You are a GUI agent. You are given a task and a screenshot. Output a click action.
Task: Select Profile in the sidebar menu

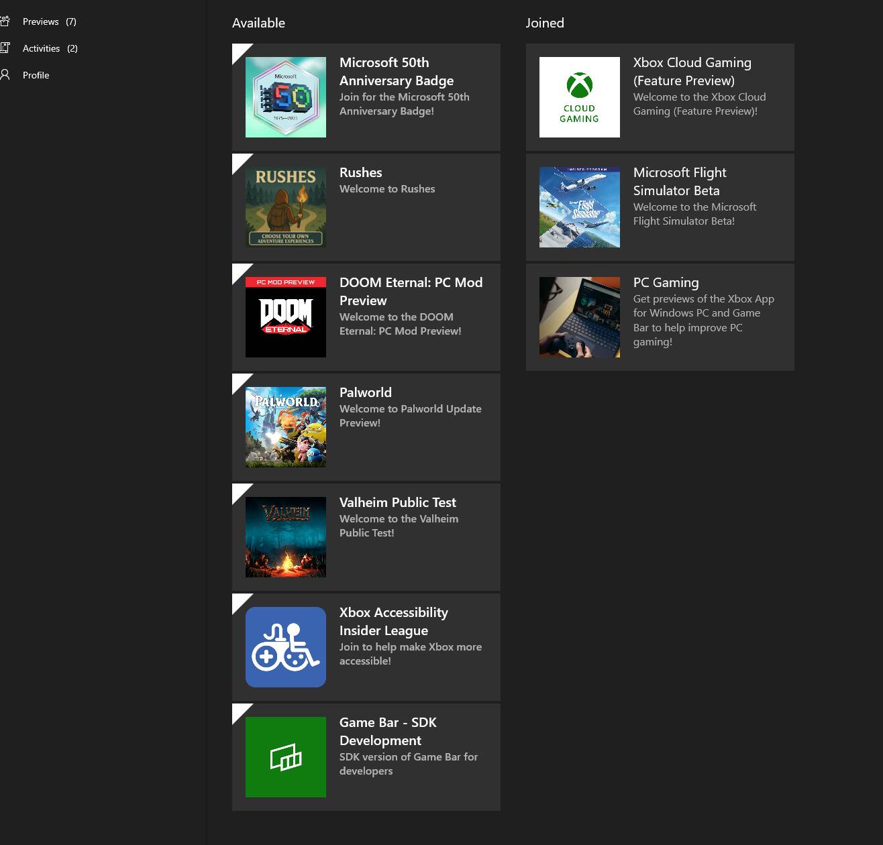(36, 75)
